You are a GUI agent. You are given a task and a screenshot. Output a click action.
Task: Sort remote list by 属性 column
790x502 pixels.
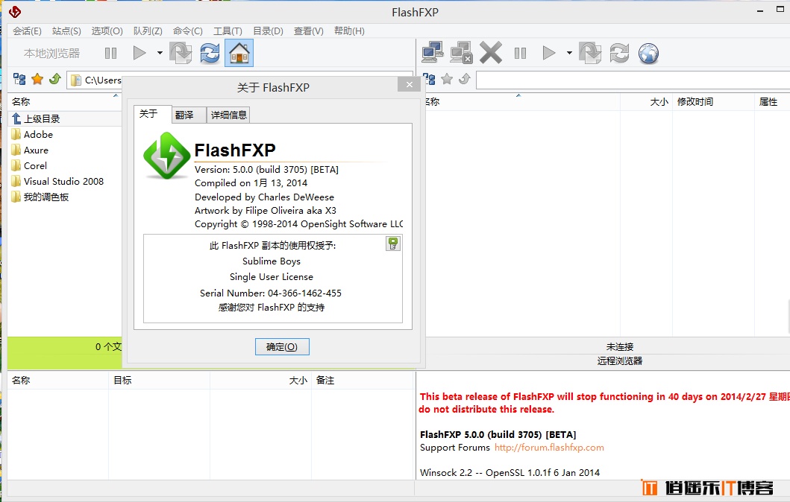coord(772,101)
